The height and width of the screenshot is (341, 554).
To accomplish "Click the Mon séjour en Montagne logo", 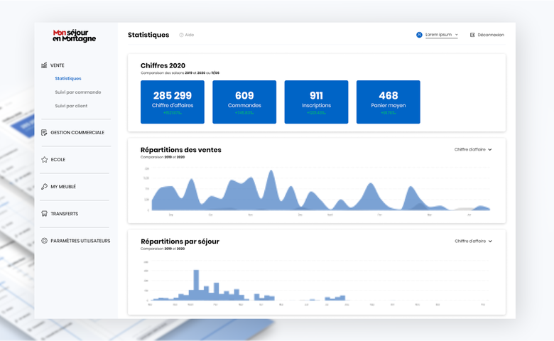I will (74, 36).
